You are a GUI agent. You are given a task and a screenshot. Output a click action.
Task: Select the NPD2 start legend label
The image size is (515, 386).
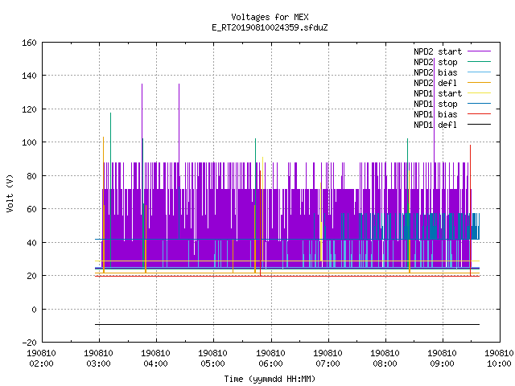pos(438,51)
